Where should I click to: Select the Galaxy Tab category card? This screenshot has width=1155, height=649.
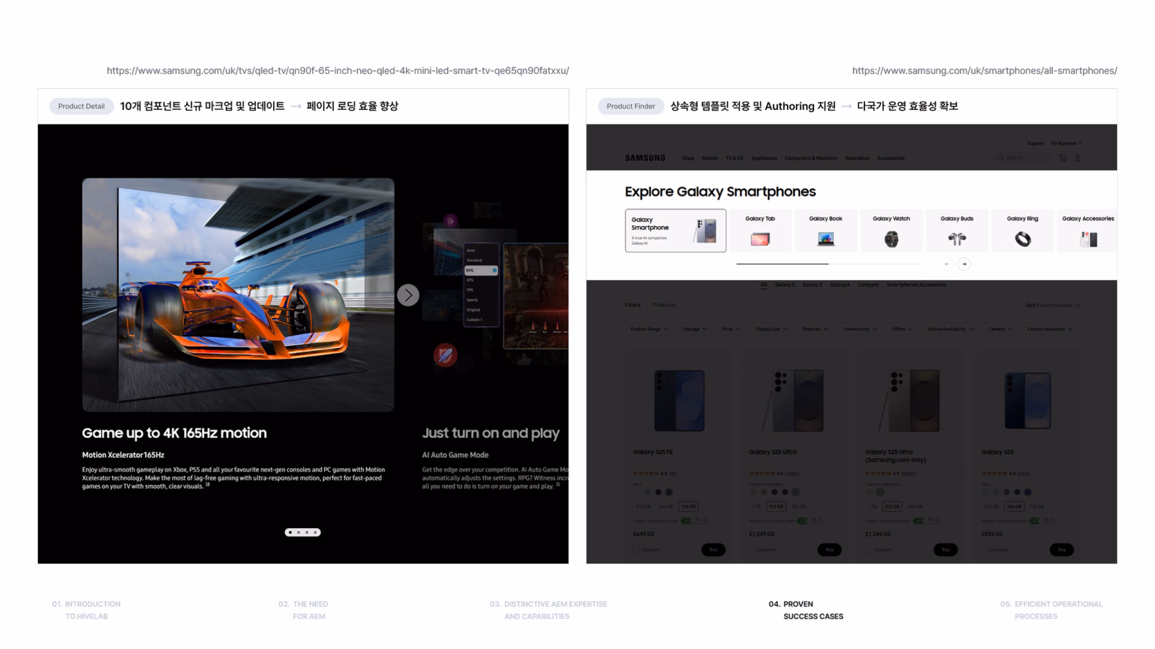pos(760,230)
